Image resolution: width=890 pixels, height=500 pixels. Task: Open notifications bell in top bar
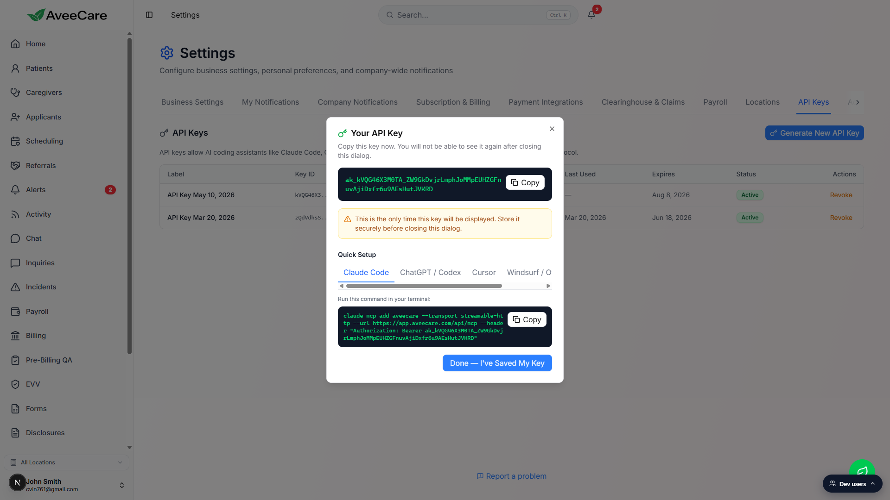[591, 15]
